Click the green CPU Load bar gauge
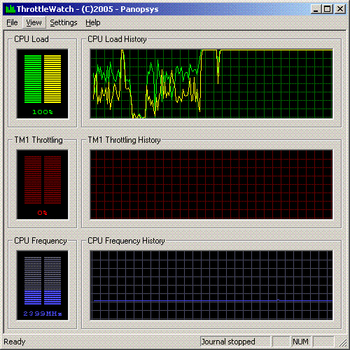350x350 pixels. 33,79
